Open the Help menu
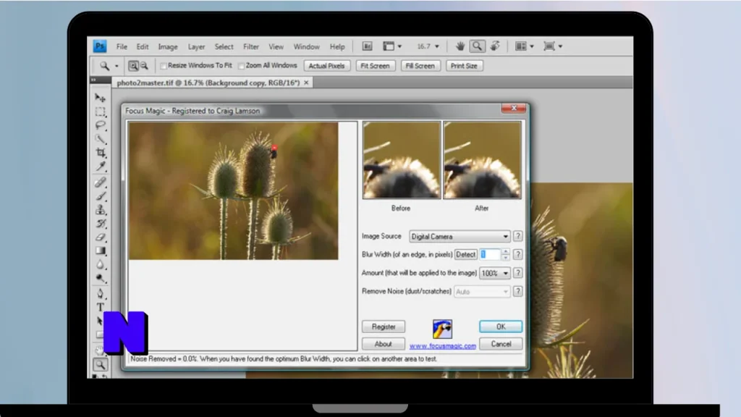 pyautogui.click(x=337, y=47)
